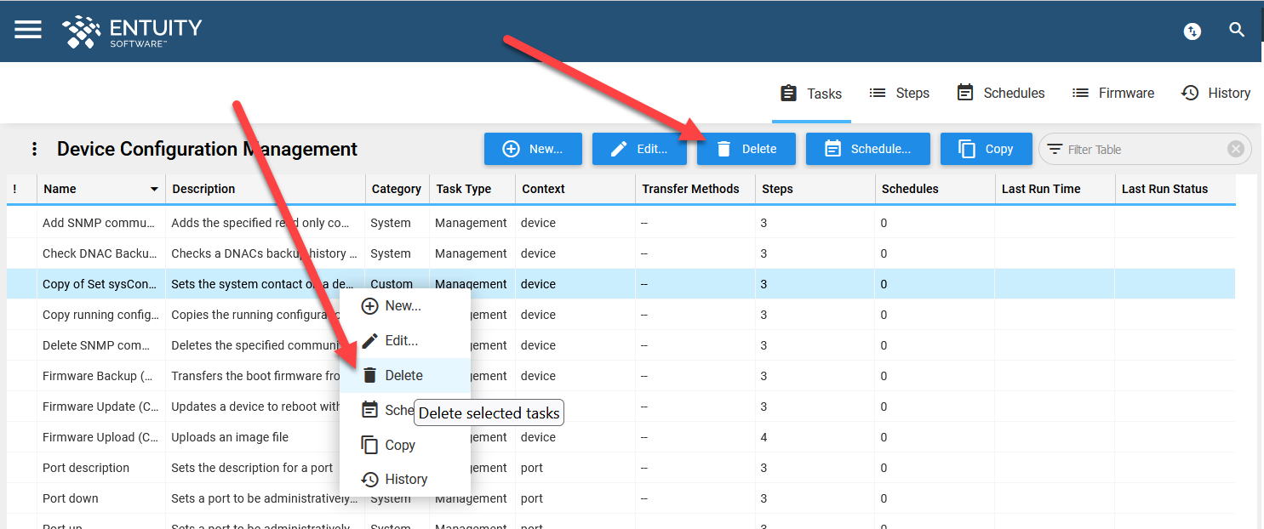Click the data transfer arrows icon in header
This screenshot has width=1264, height=529.
pos(1193,31)
